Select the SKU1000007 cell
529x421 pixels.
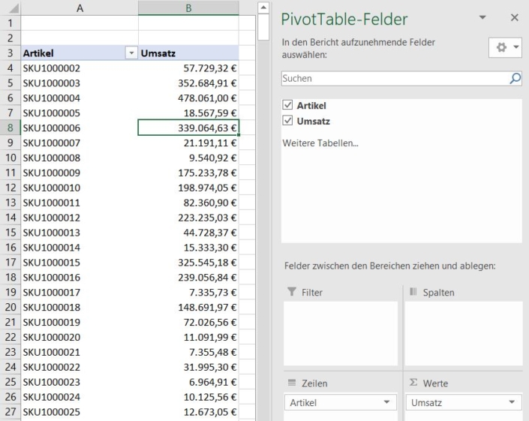click(x=80, y=143)
